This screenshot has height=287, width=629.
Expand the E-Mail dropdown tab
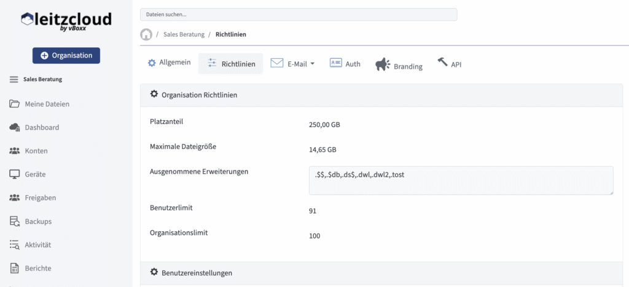click(x=292, y=63)
